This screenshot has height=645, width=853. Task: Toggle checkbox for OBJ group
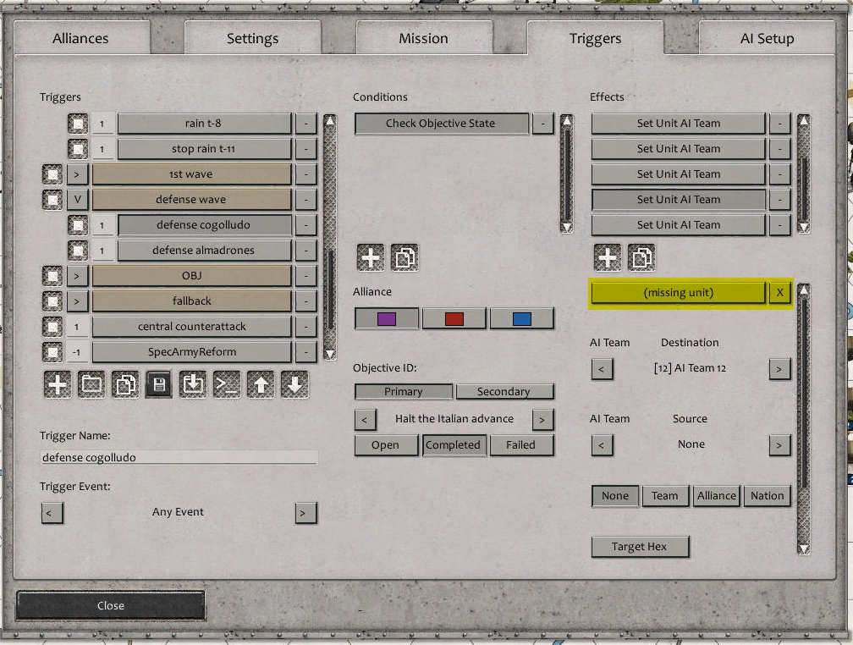coord(52,275)
